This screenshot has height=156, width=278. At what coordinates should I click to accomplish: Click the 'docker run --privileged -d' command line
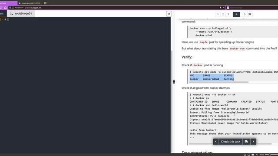(210, 28)
